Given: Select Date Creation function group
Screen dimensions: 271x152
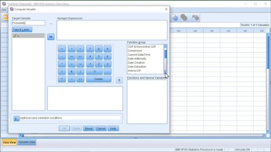Looking at the screenshot, I should [x=136, y=62].
